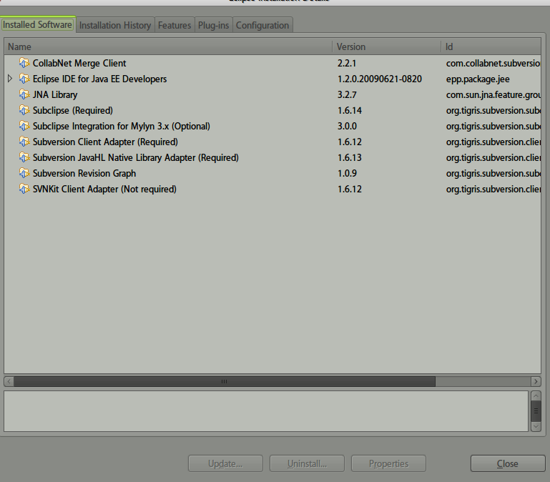
Task: Expand Eclipse IDE for Java EE Developers
Action: 10,79
